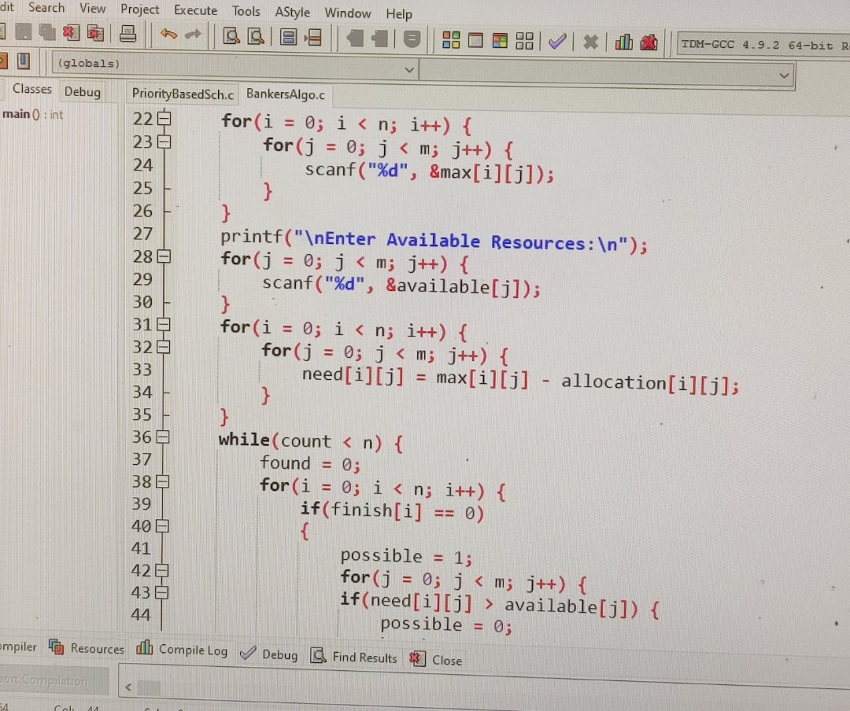Image resolution: width=850 pixels, height=711 pixels.
Task: Collapse the fold at line 40
Action: pyautogui.click(x=163, y=526)
